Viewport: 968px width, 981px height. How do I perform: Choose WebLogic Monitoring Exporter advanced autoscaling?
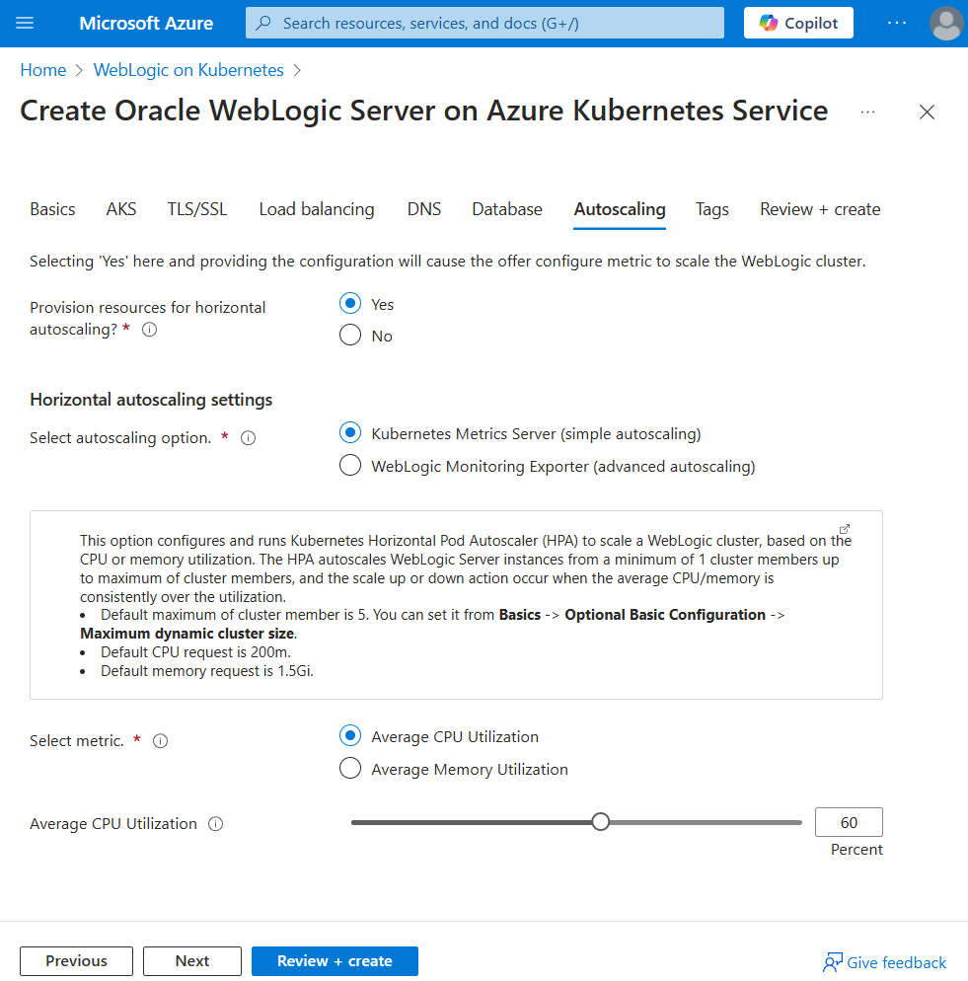(x=350, y=465)
